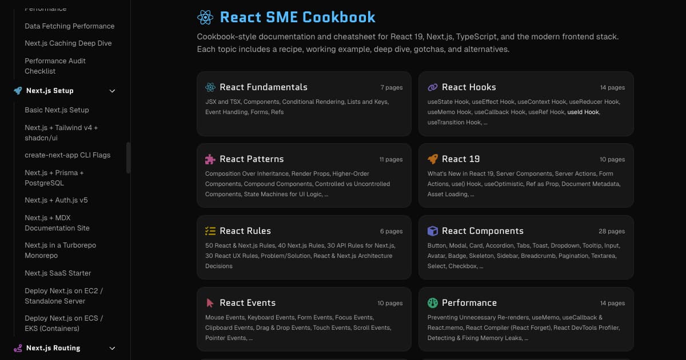Screen dimensions: 686x360
Task: Click the 7 pages label on React Fundamentals
Action: (392, 88)
